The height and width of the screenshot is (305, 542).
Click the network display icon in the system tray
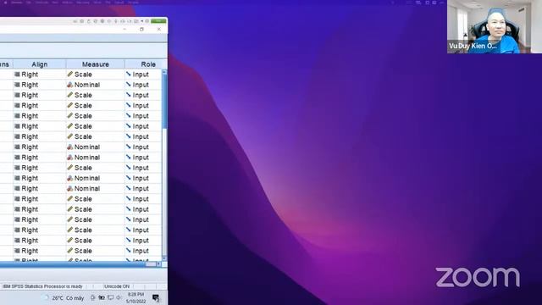tap(111, 297)
